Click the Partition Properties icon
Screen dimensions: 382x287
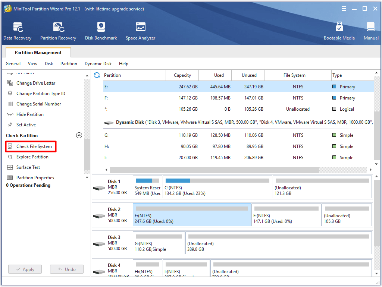tap(10, 178)
